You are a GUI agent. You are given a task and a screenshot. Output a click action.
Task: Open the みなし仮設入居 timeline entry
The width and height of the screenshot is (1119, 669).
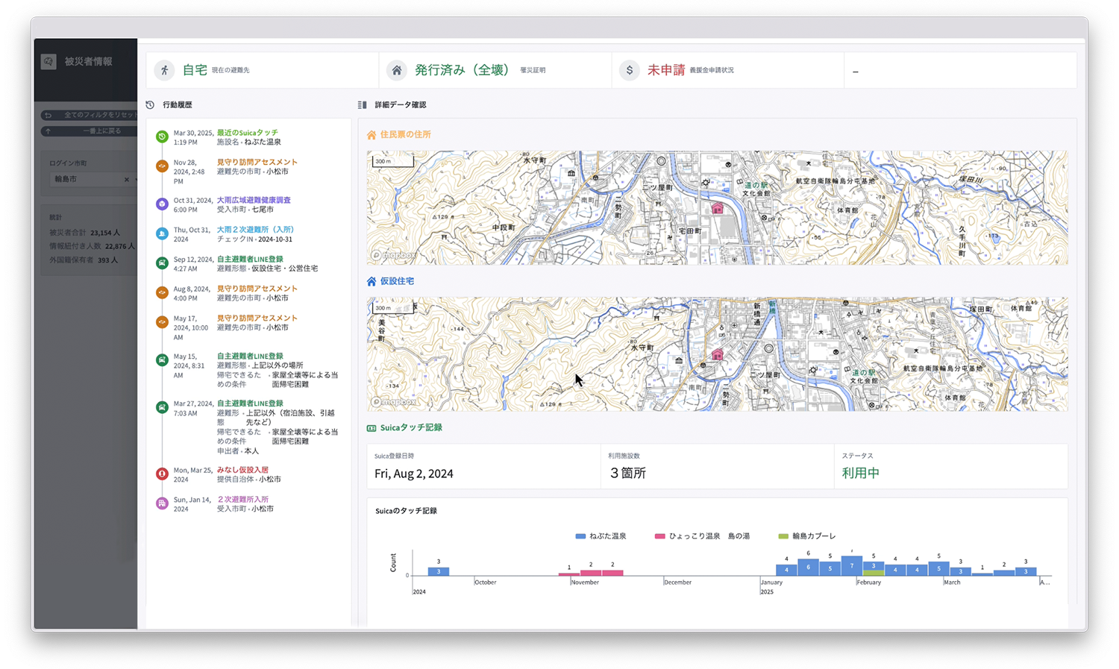click(242, 470)
